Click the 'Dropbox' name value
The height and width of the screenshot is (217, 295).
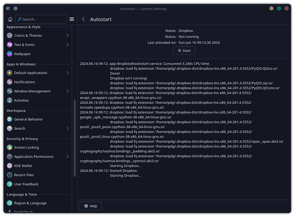[x=186, y=31]
